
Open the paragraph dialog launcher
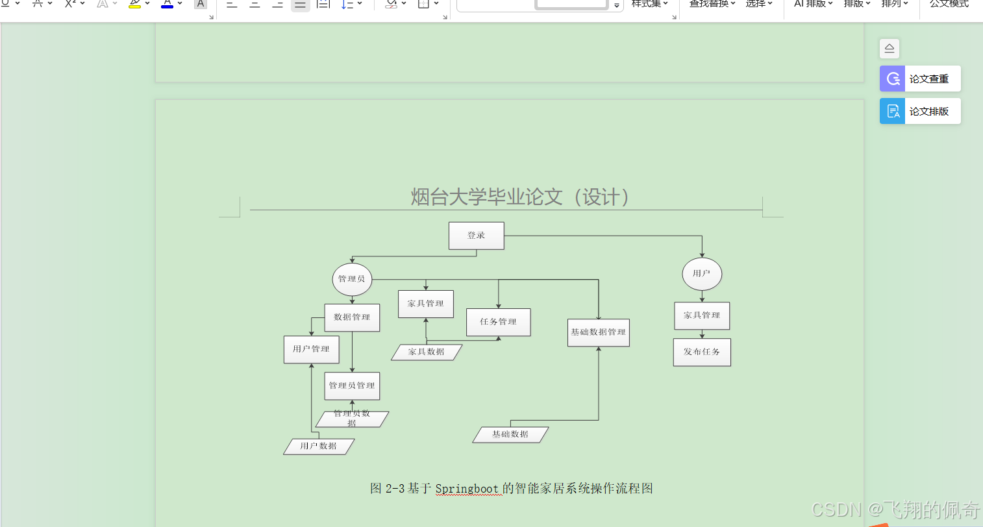(x=445, y=17)
